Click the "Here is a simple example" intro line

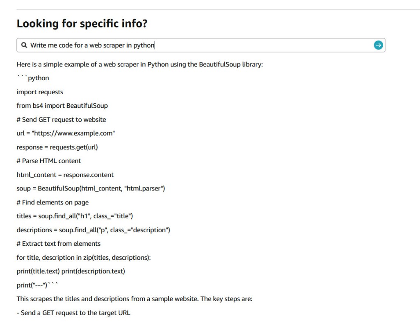pos(139,64)
